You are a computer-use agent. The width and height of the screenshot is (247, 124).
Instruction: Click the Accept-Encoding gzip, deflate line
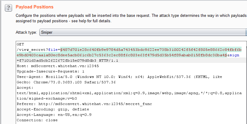pos(53,109)
